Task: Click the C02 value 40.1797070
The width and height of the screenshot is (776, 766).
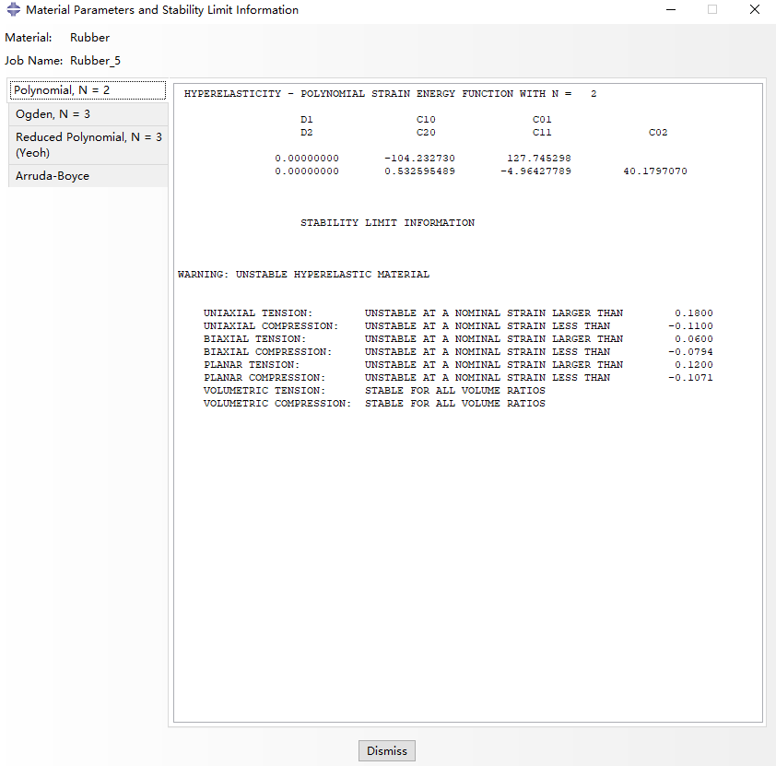Action: [x=655, y=171]
